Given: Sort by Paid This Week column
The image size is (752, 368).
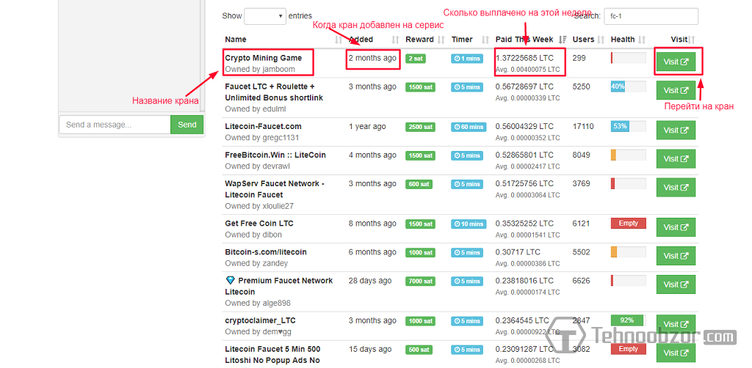Looking at the screenshot, I should (x=531, y=40).
